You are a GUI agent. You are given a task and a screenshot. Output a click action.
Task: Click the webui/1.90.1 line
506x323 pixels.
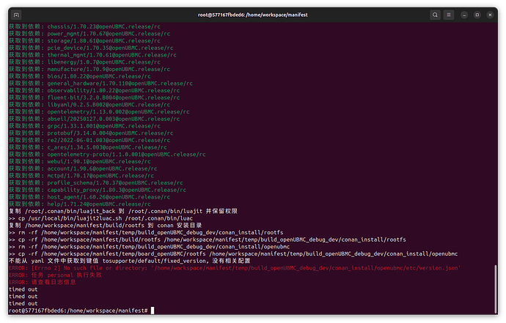pyautogui.click(x=80, y=161)
